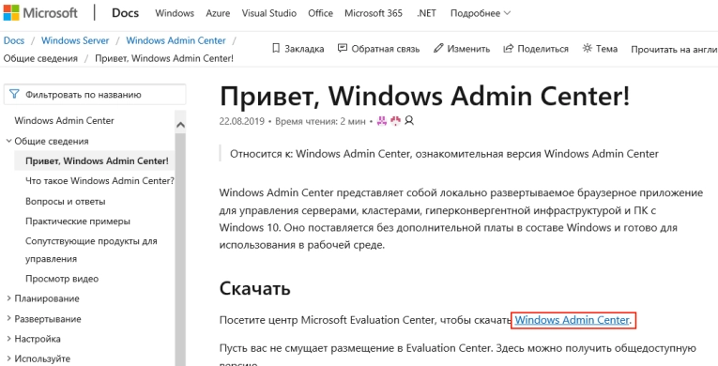Click the Тема sun icon

point(587,48)
